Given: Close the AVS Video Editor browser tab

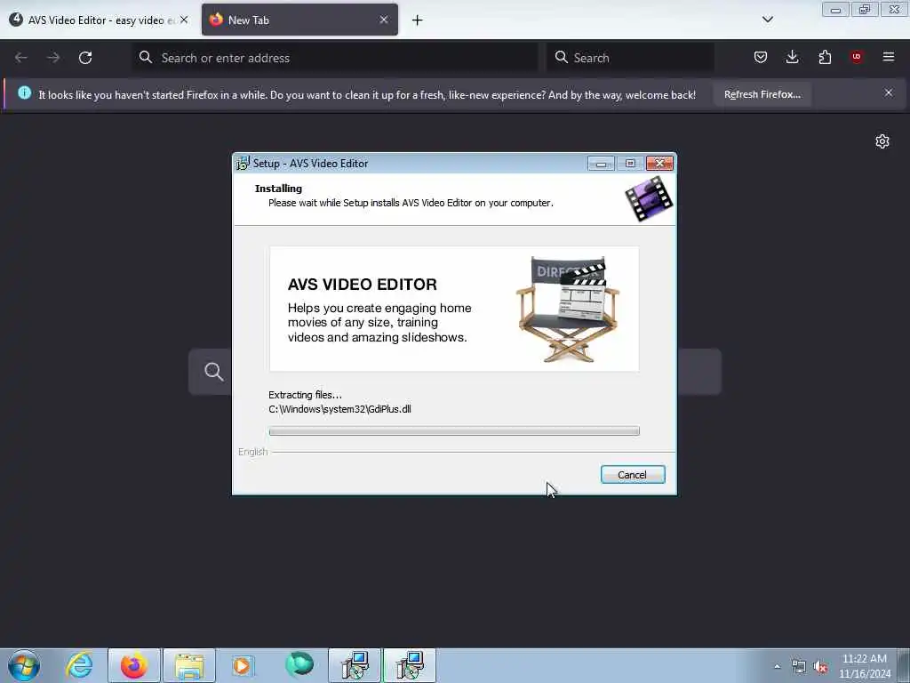Looking at the screenshot, I should pos(184,20).
